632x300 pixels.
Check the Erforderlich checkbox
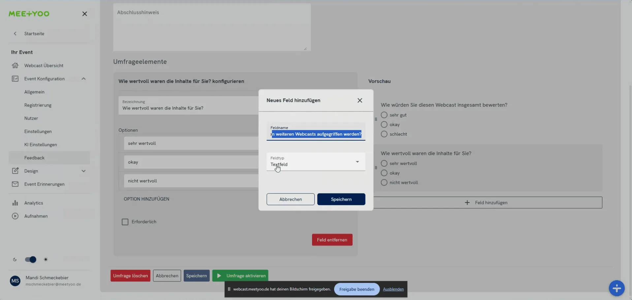(x=125, y=222)
